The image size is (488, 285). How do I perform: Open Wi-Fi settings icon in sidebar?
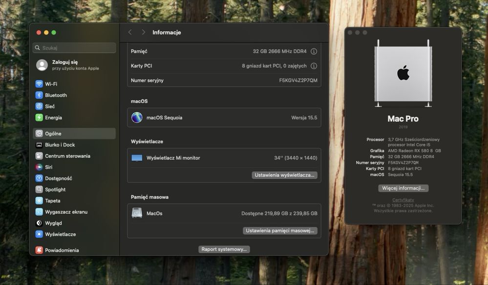[x=39, y=84]
